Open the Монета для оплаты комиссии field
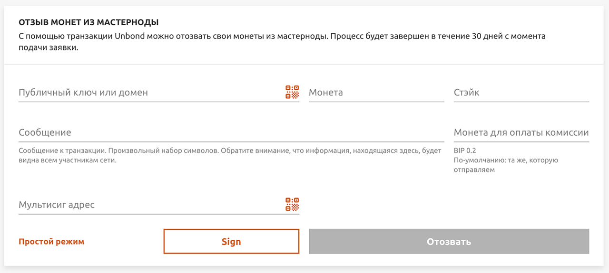The height and width of the screenshot is (273, 609). [x=521, y=132]
